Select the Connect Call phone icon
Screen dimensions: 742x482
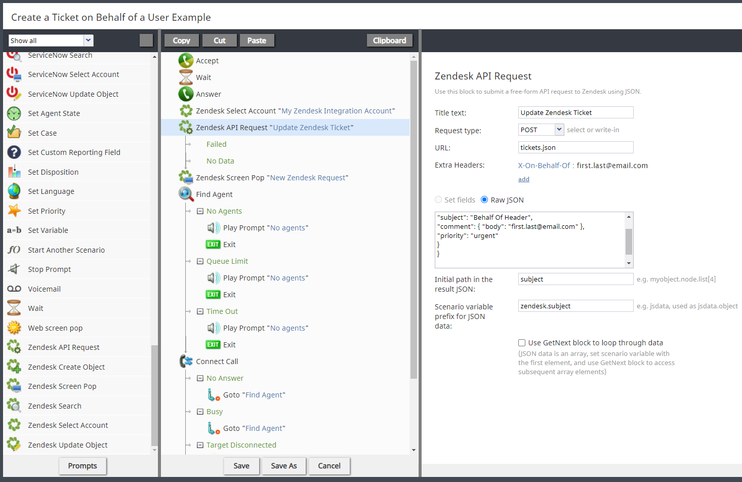click(186, 361)
